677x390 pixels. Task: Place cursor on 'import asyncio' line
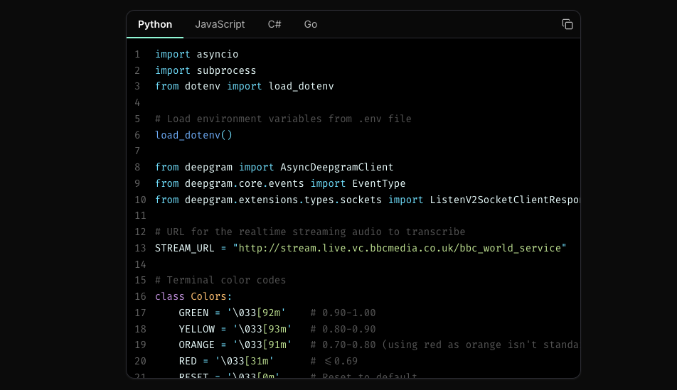(x=196, y=54)
